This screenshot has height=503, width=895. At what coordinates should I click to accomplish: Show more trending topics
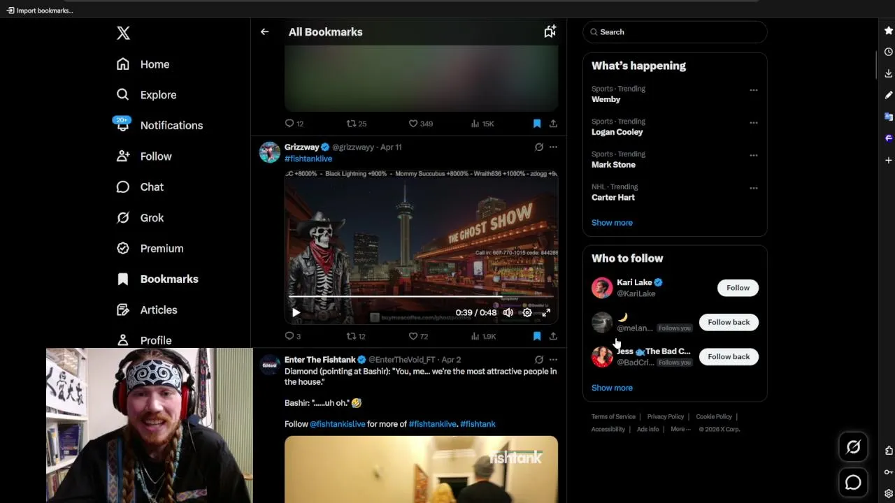click(612, 223)
